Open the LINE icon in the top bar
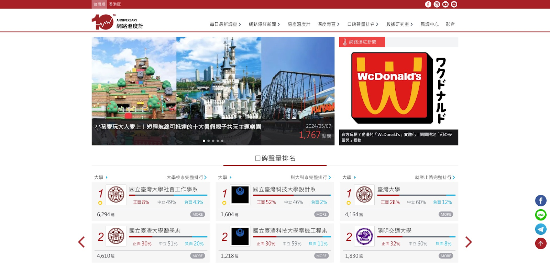The height and width of the screenshot is (264, 550). (454, 4)
